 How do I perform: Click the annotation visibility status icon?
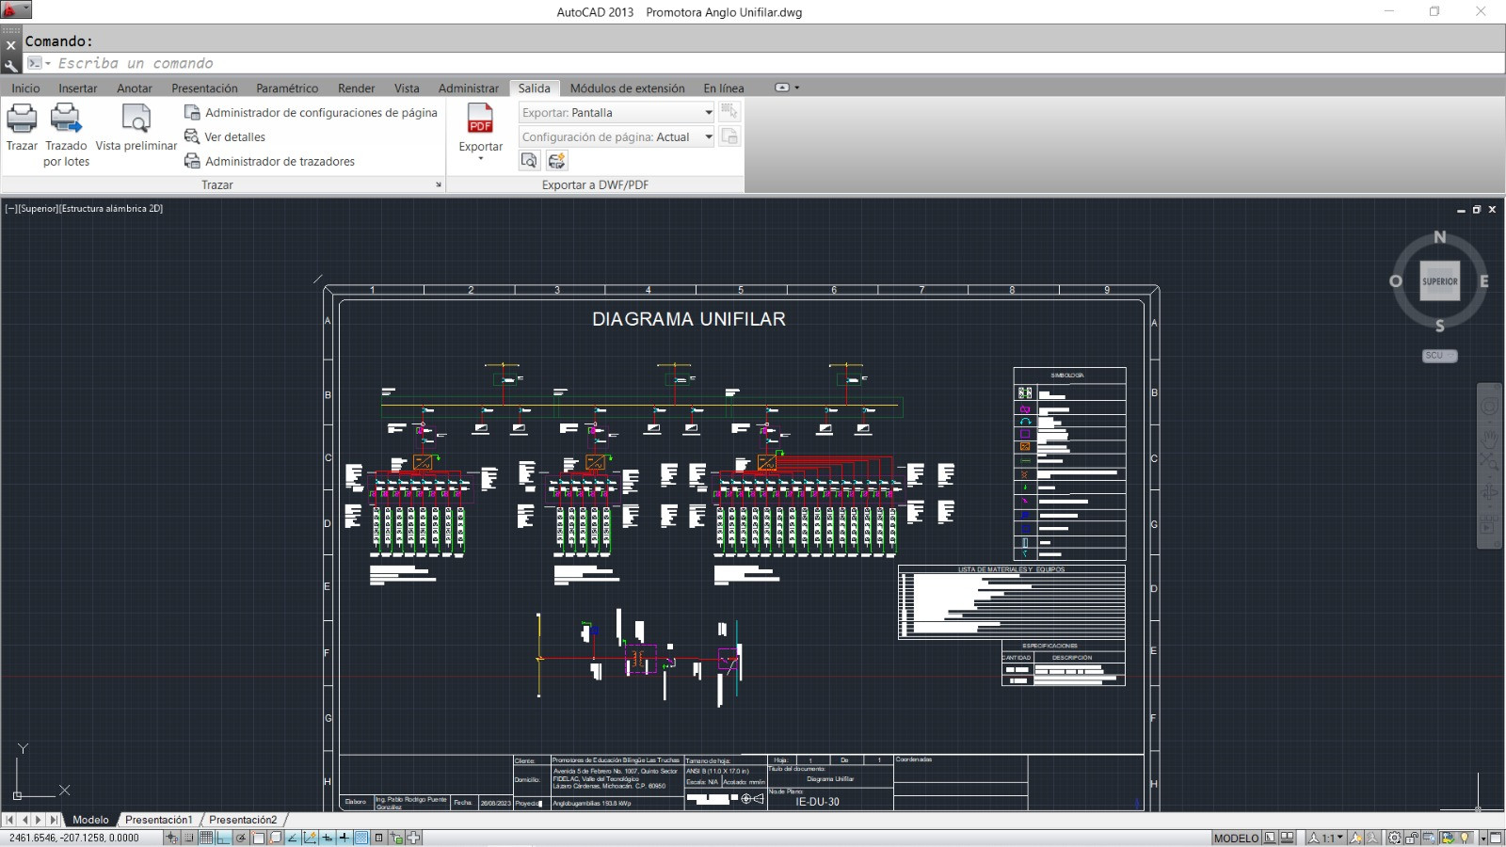1355,838
